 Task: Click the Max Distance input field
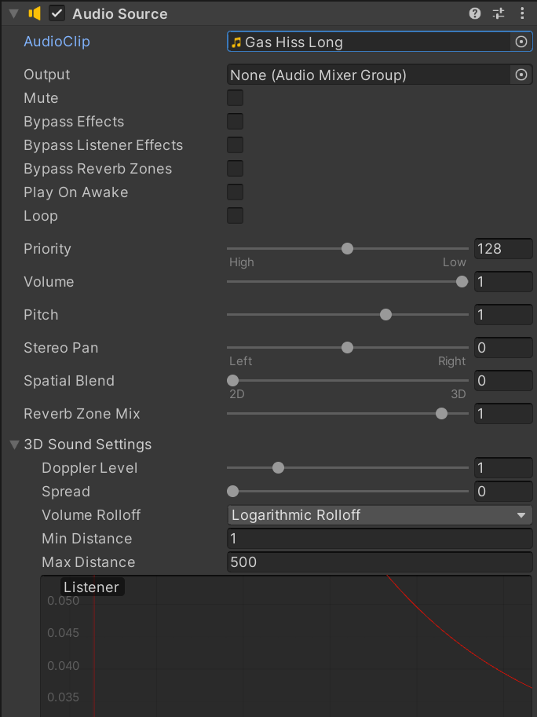(x=379, y=562)
